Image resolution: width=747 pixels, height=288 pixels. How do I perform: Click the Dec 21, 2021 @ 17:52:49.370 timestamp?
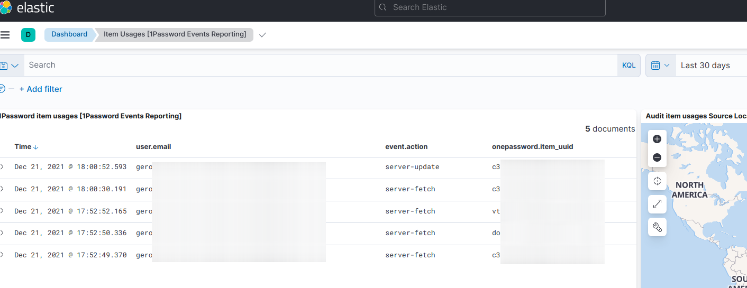[x=70, y=255]
